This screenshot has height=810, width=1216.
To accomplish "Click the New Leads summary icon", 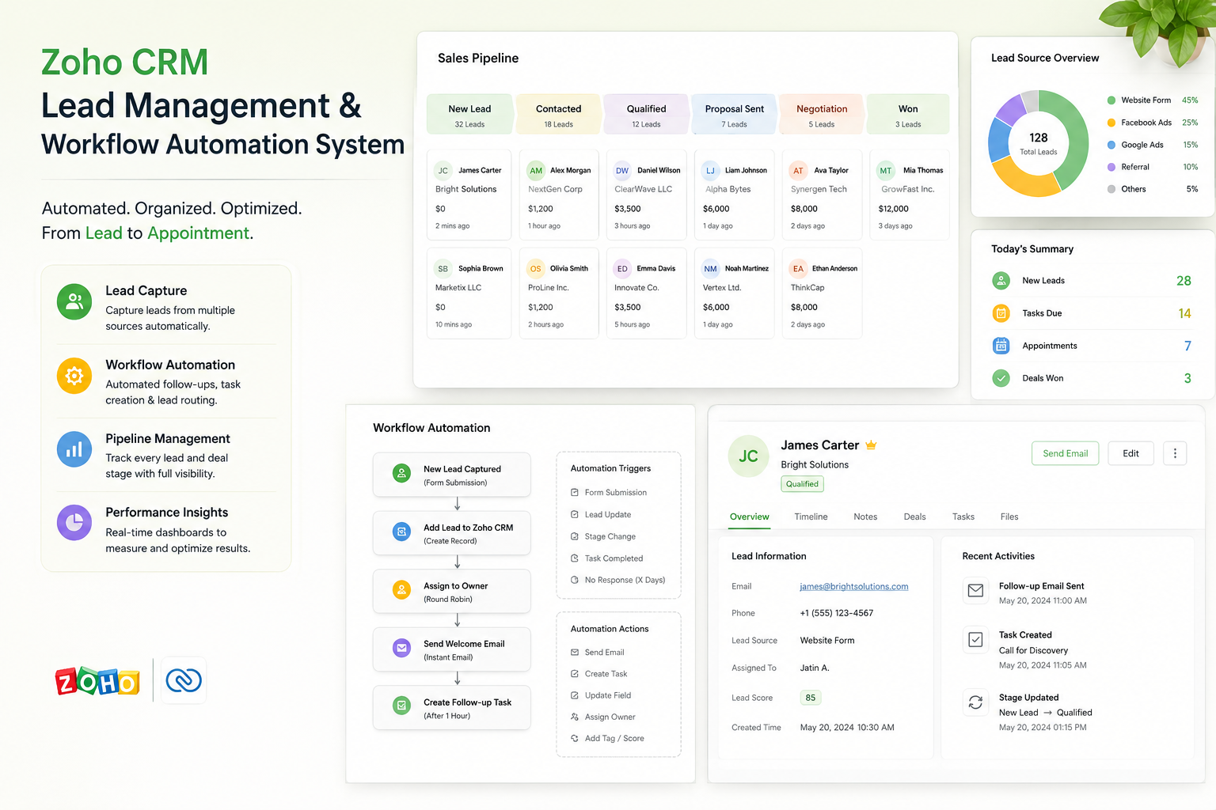I will [x=1001, y=281].
